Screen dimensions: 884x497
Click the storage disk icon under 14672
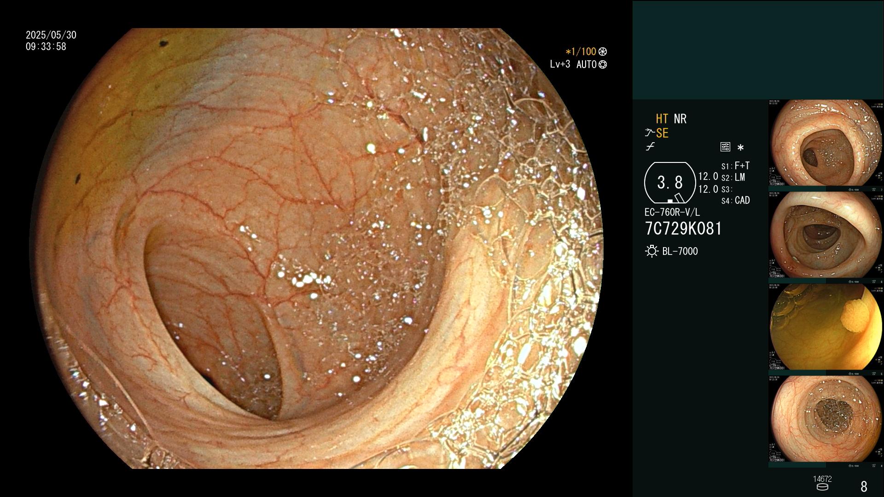[822, 487]
